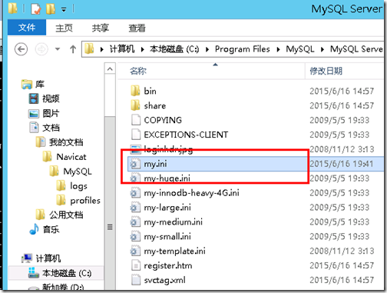The image size is (387, 293).
Task: Expand the chevron before 计算机 in address bar
Action: point(102,49)
